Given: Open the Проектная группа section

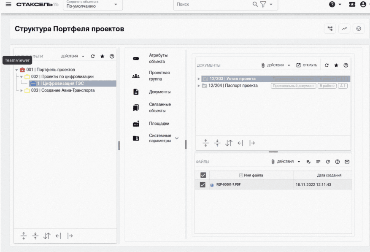Looking at the screenshot, I should (159, 76).
